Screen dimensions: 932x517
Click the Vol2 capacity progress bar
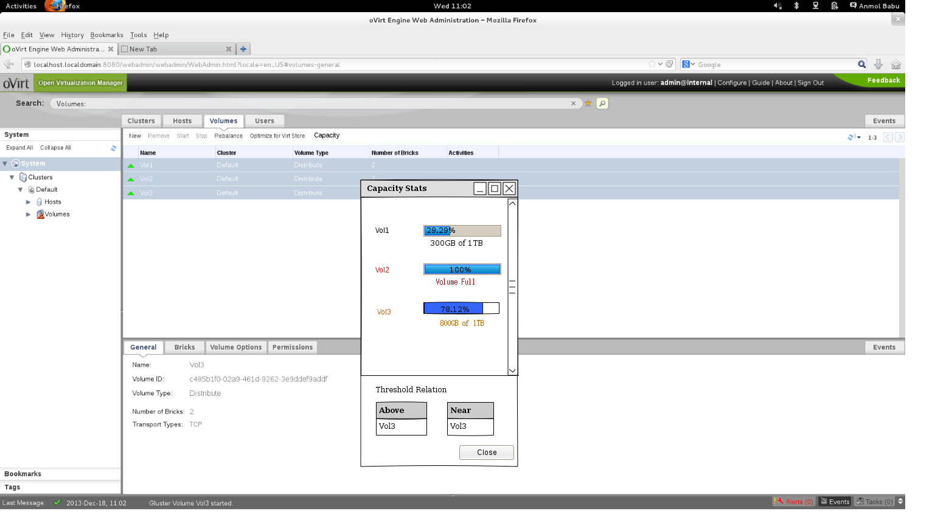[x=462, y=269]
